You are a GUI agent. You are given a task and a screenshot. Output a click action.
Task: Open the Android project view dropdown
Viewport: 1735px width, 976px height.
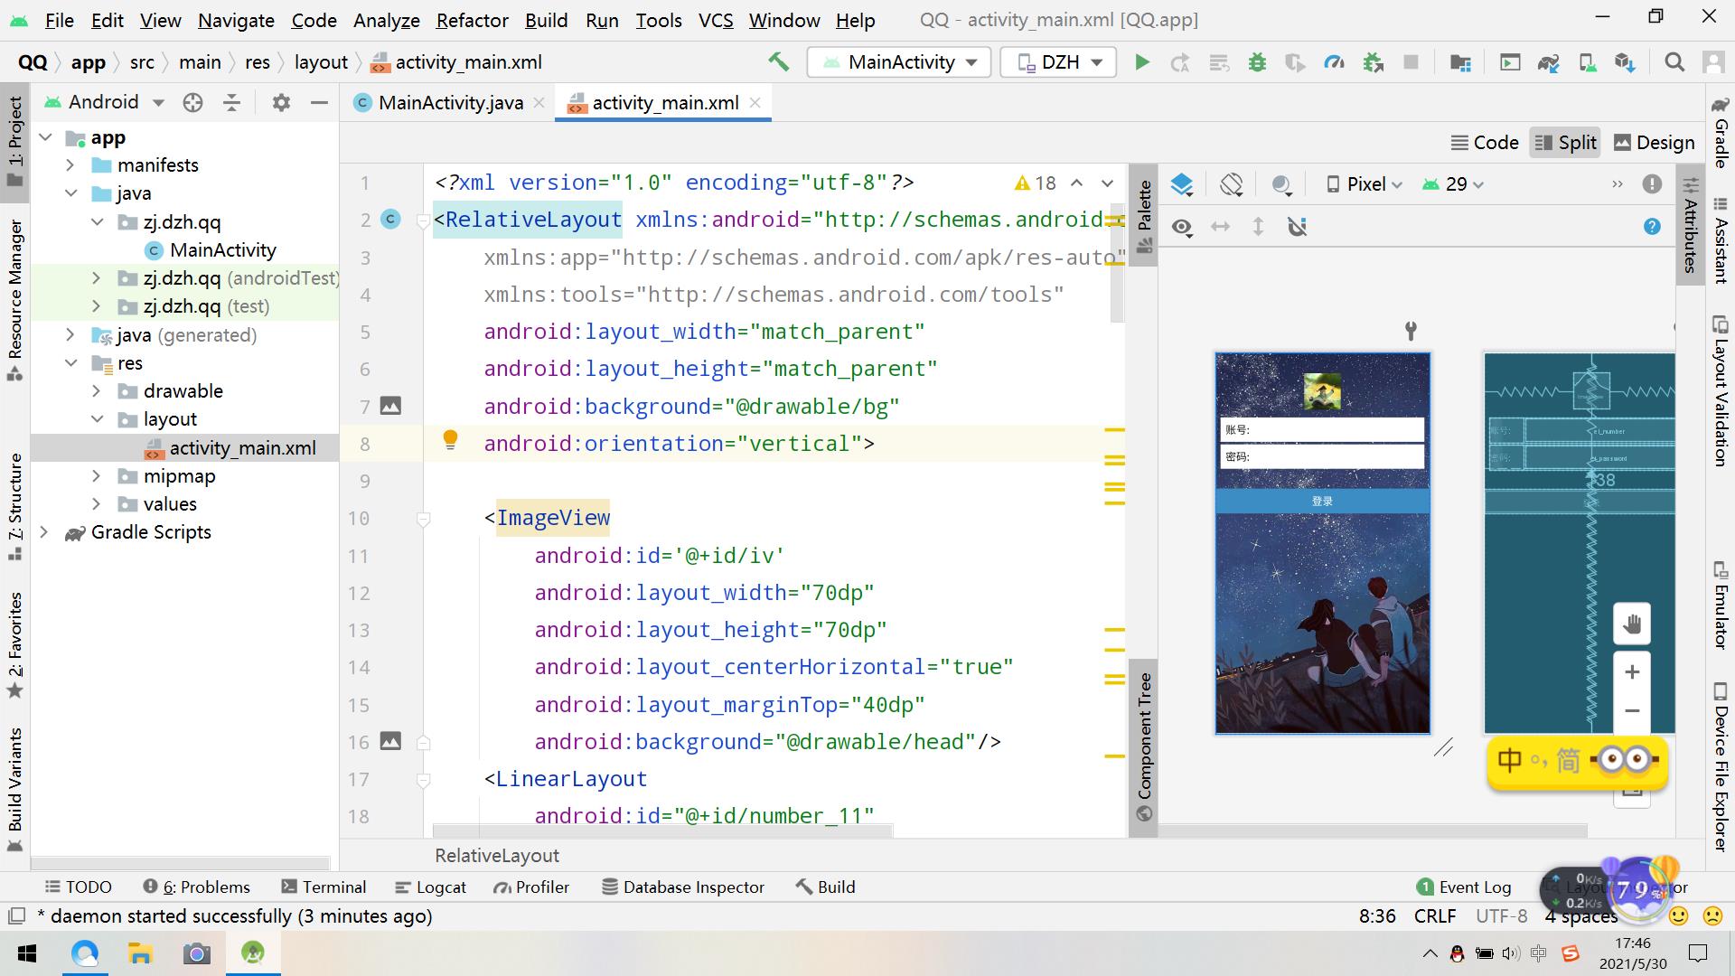[x=105, y=102]
